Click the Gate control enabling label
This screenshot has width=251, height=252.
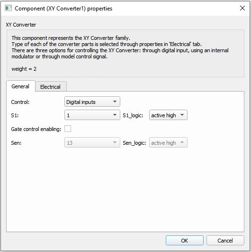[x=36, y=129]
